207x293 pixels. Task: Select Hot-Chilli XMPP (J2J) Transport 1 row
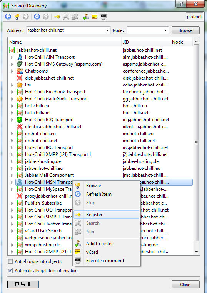pos(58,154)
